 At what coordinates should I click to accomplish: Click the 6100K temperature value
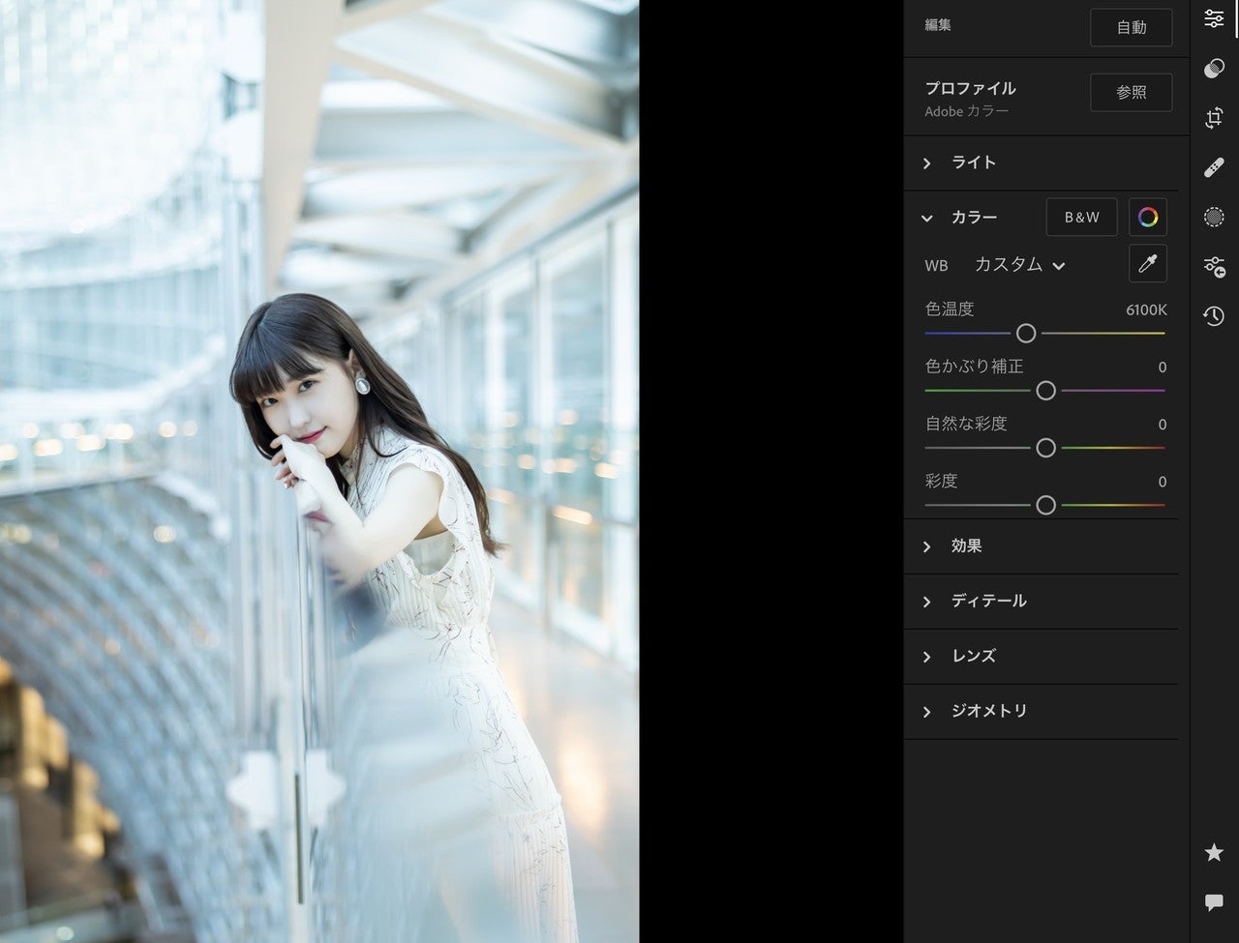[x=1146, y=309]
